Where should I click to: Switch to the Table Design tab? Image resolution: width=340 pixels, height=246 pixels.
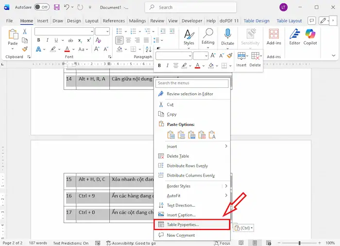tap(256, 21)
